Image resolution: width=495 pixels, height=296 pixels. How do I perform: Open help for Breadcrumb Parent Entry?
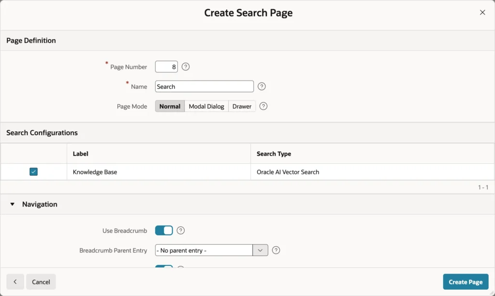[x=276, y=250]
